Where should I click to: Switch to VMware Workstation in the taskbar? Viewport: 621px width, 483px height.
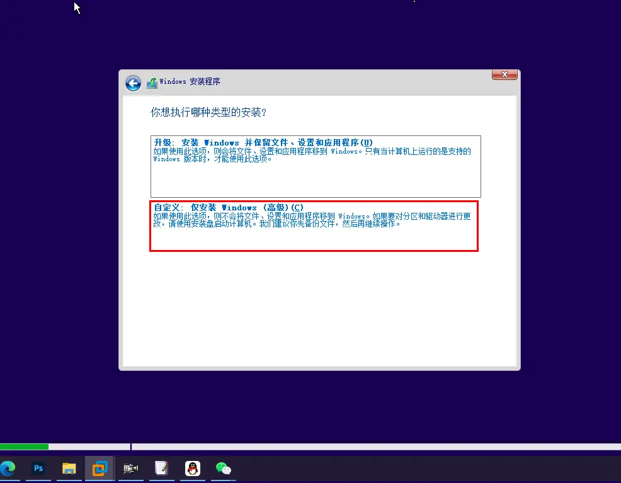coord(100,469)
